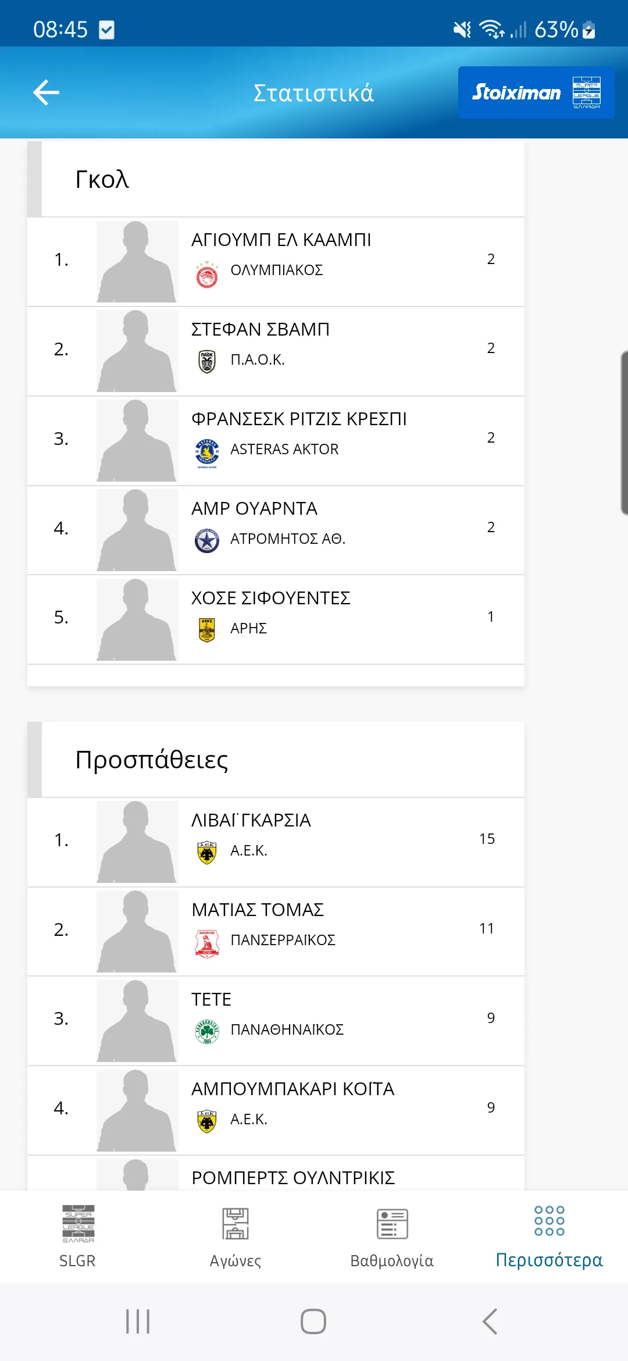Screen dimensions: 628x1361
Task: Select ΤΕΤΕ player photo
Action: 137,1021
